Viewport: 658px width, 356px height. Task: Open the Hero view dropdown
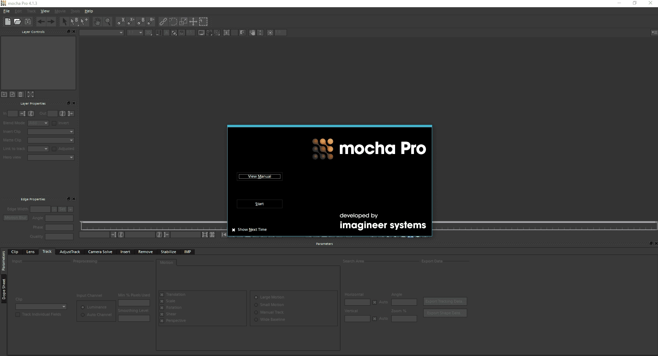pos(51,157)
